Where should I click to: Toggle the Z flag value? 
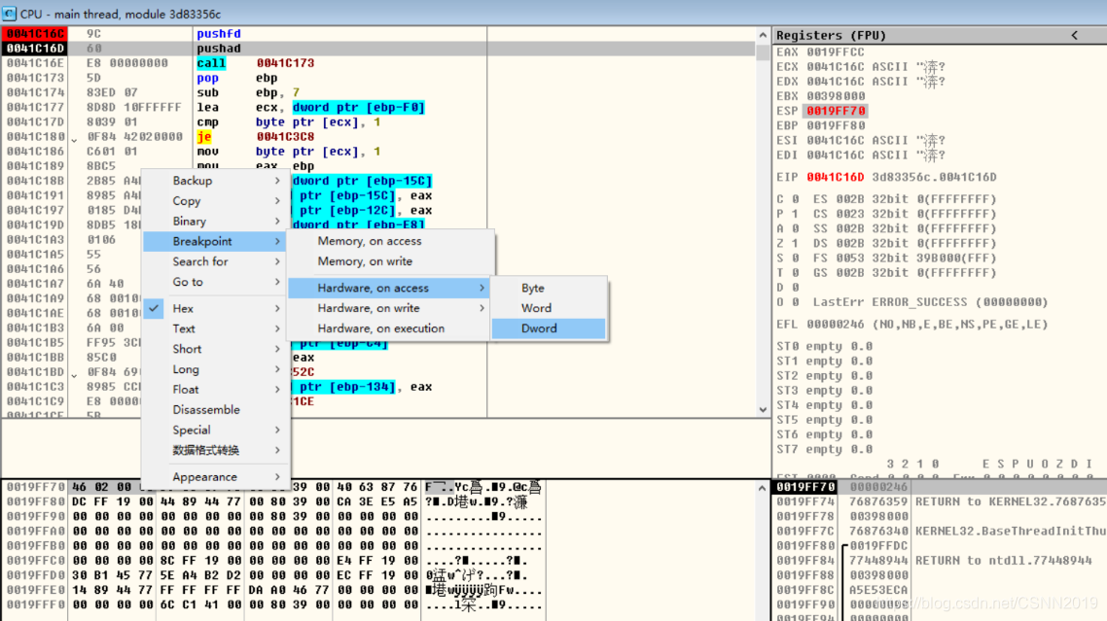click(x=795, y=244)
